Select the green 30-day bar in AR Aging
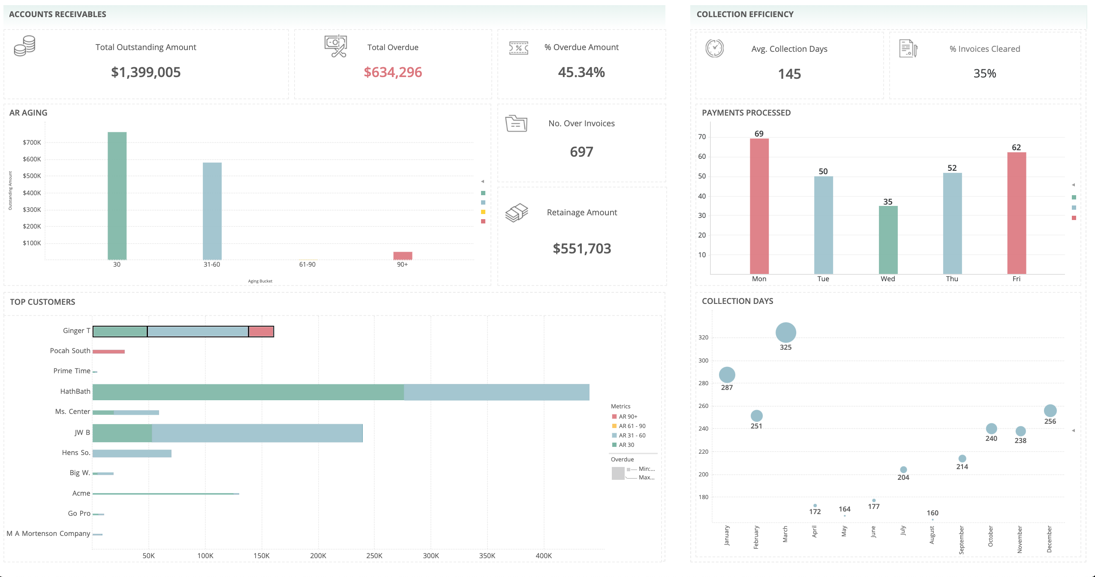This screenshot has width=1095, height=577. tap(117, 196)
